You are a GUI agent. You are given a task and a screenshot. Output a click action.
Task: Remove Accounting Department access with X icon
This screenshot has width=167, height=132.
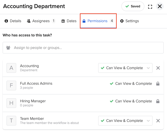point(158,68)
